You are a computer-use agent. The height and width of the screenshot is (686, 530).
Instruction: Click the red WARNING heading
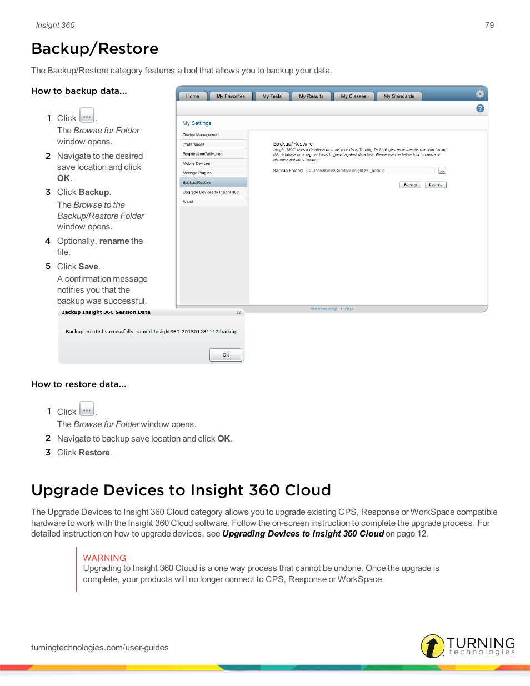[104, 558]
